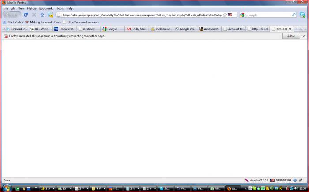Open the dropdown arrow at the end of the address bar
The width and height of the screenshot is (309, 192).
click(x=235, y=15)
